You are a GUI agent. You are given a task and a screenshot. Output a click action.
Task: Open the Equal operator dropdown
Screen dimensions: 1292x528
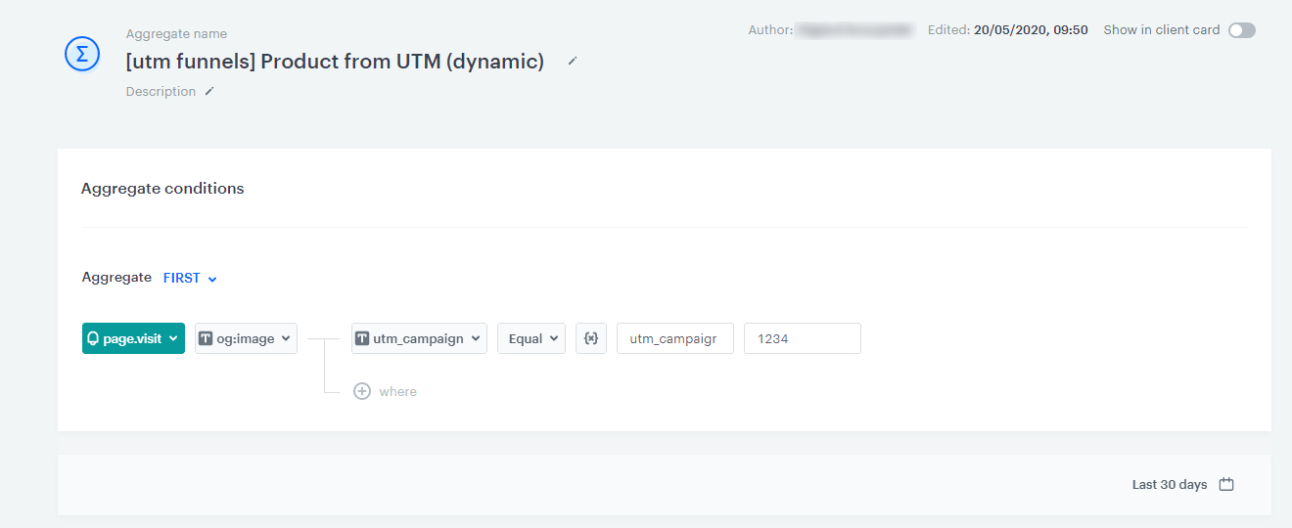point(554,338)
